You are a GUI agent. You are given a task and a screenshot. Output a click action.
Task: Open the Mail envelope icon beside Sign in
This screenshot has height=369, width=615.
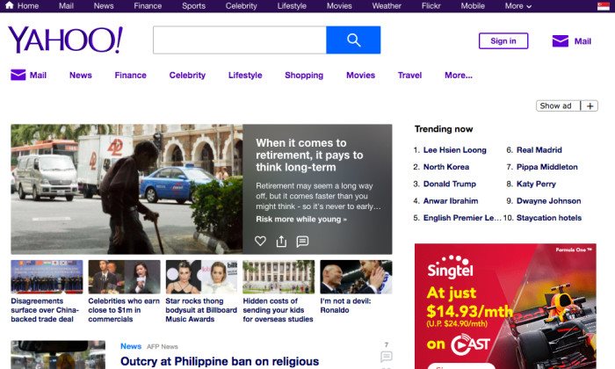tap(560, 41)
